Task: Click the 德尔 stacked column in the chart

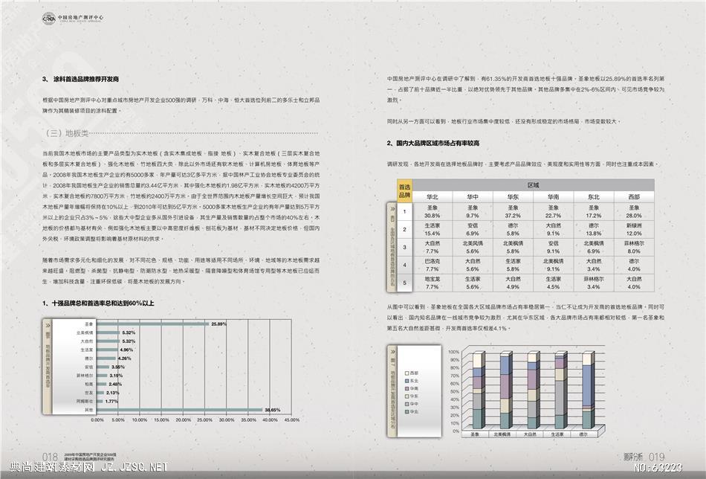Action: 588,390
